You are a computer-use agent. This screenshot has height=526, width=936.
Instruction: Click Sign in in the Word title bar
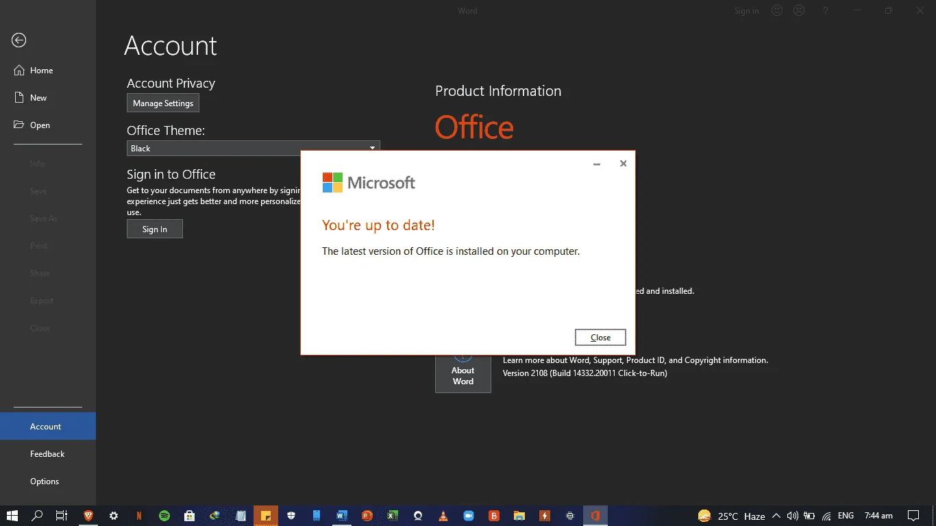click(747, 11)
